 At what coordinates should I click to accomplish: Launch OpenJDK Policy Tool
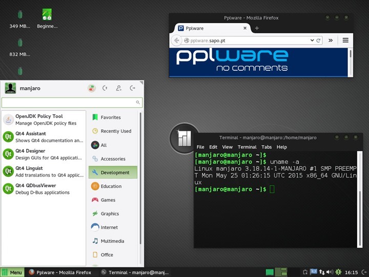coord(44,120)
